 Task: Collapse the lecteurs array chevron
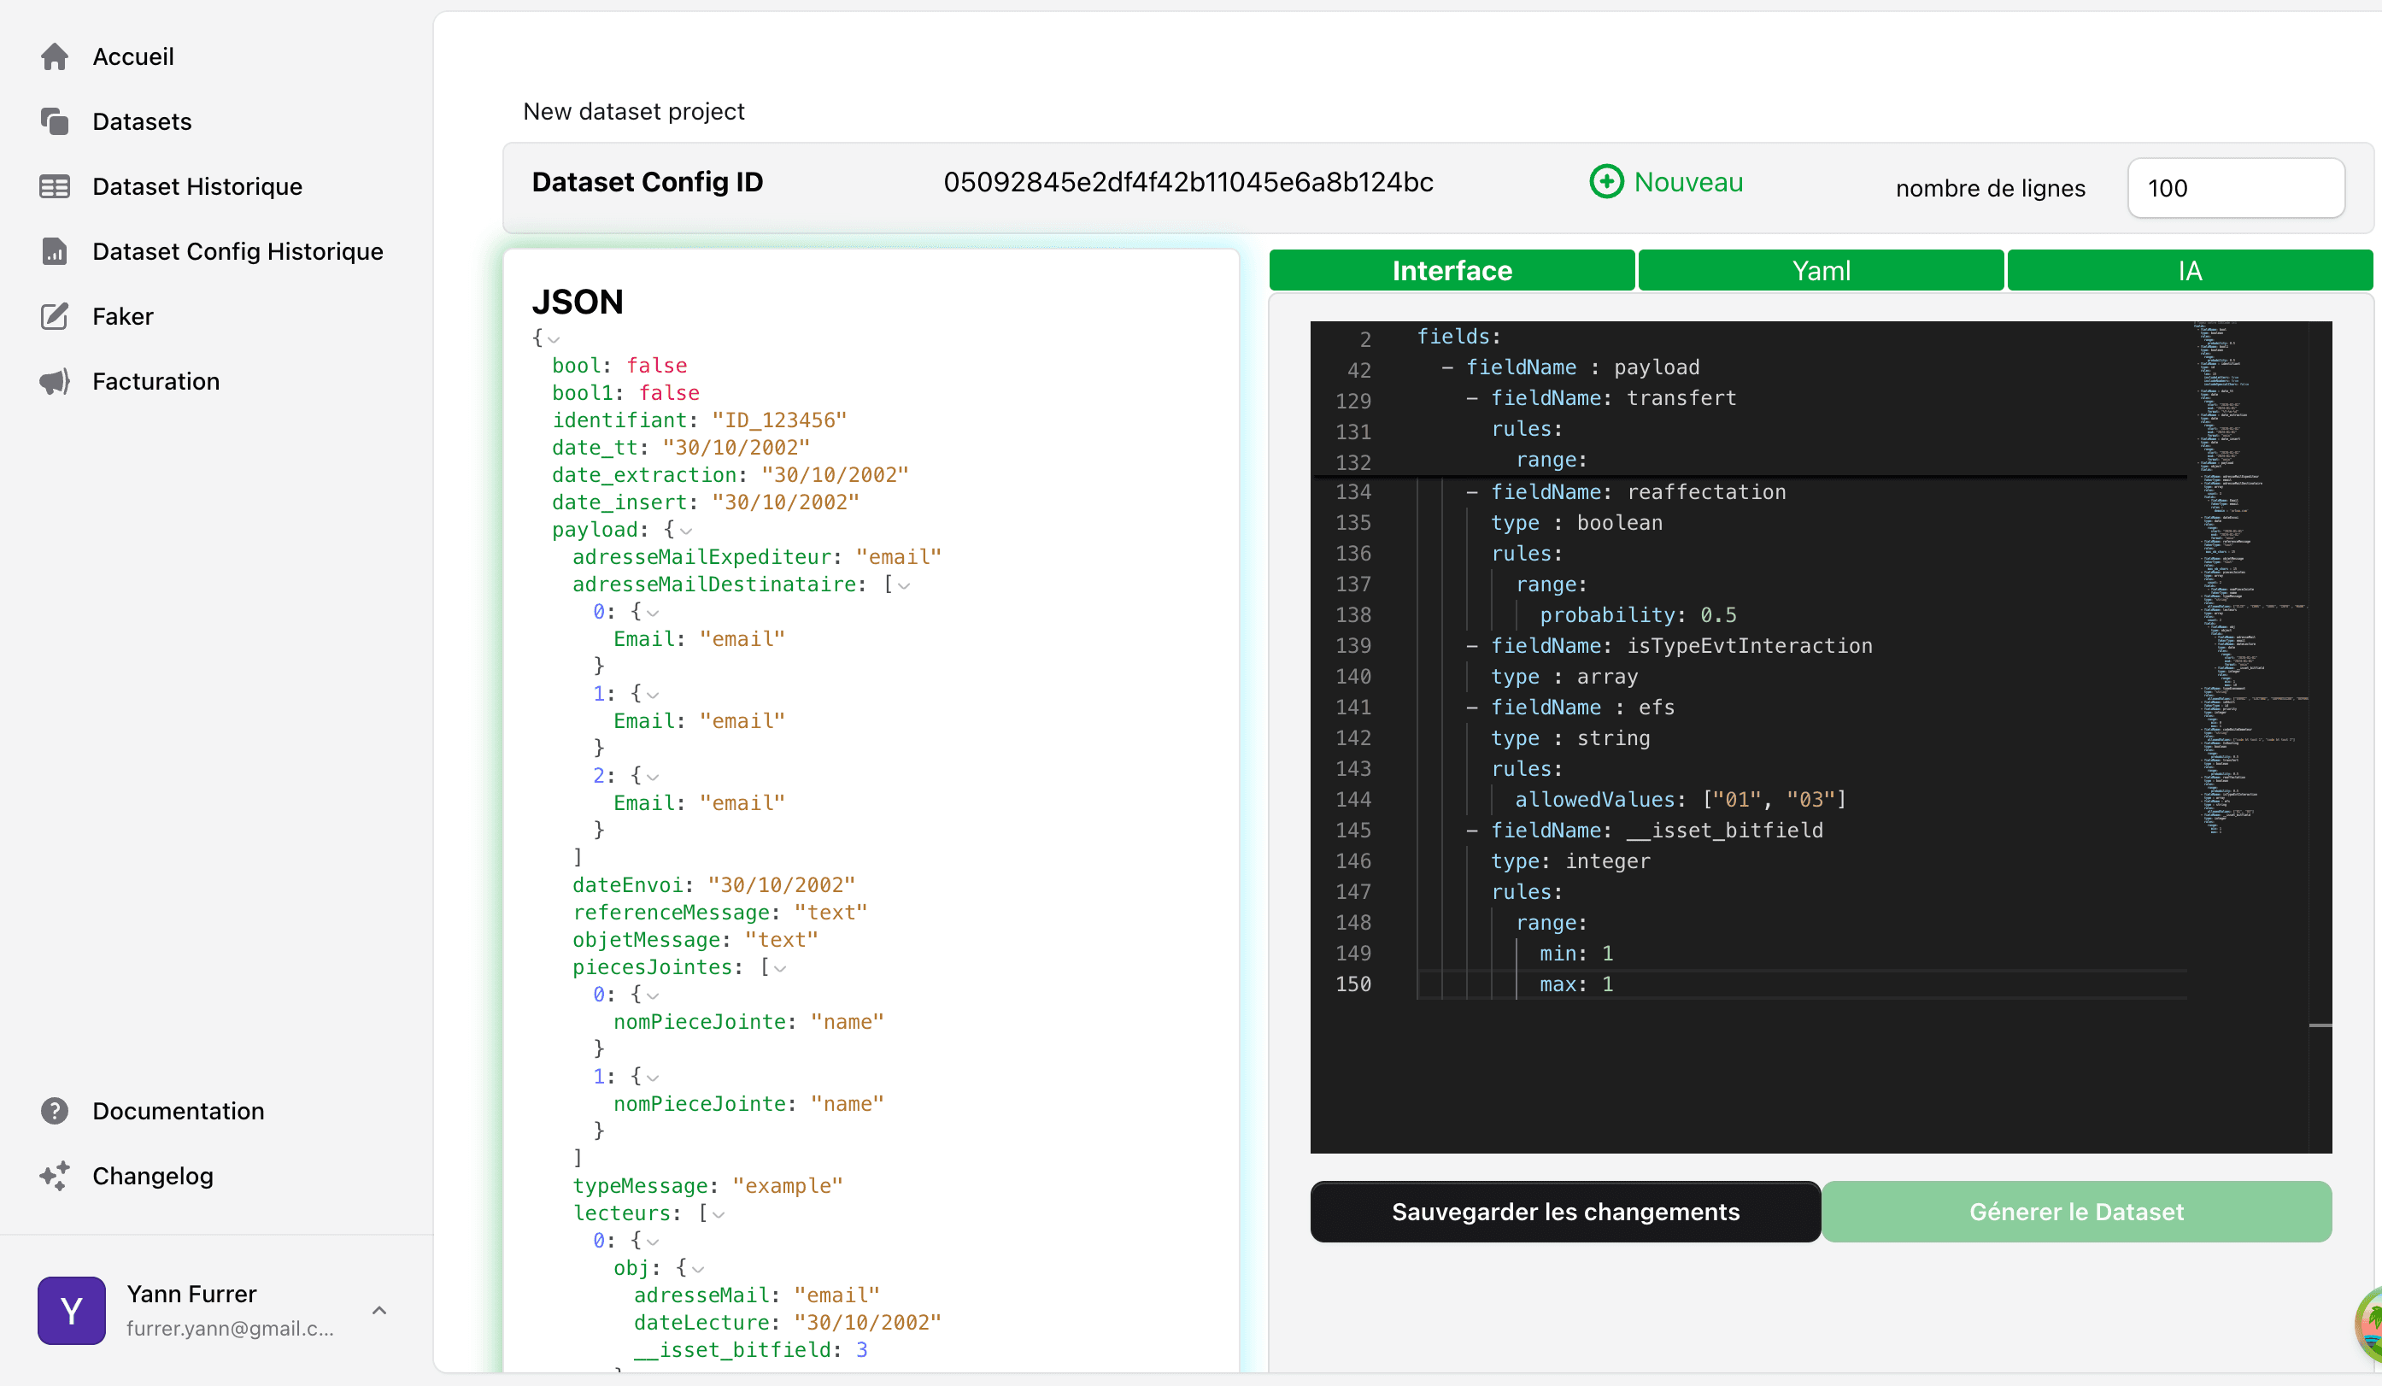[x=719, y=1215]
